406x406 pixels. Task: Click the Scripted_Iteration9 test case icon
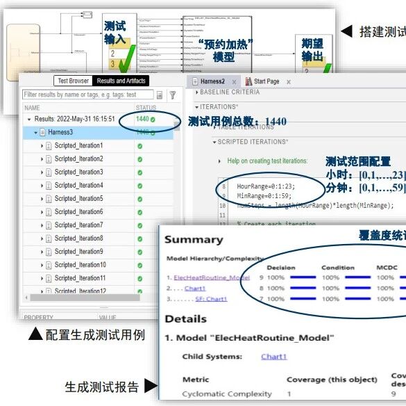49,252
